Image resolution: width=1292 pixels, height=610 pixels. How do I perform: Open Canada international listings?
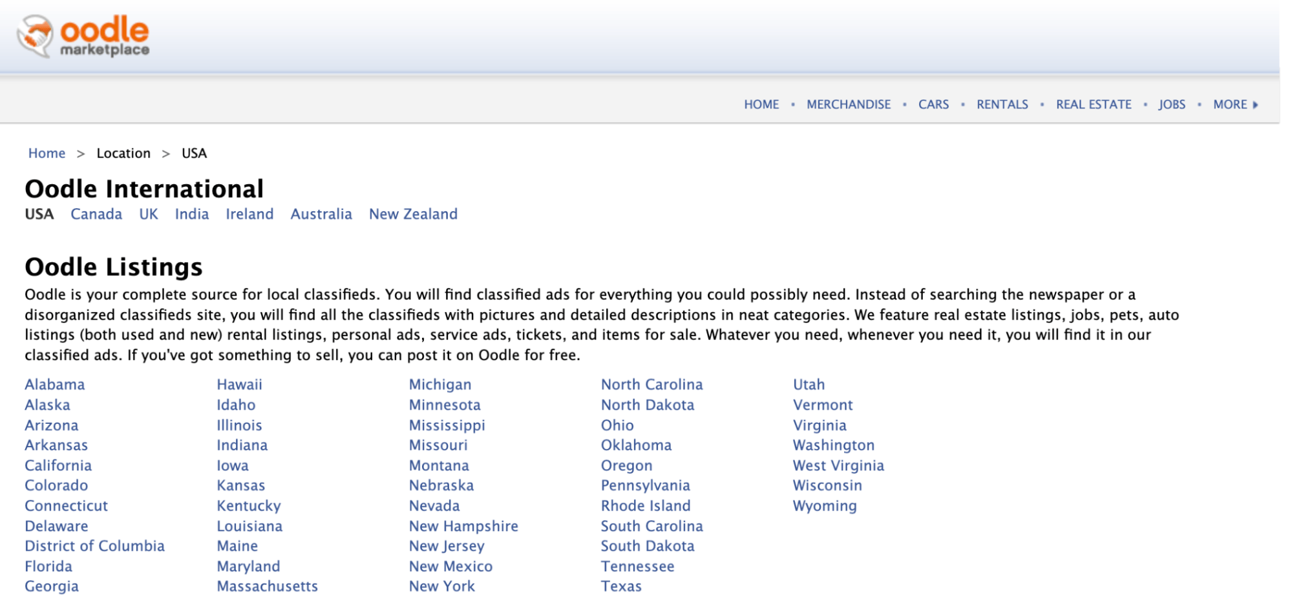(96, 214)
